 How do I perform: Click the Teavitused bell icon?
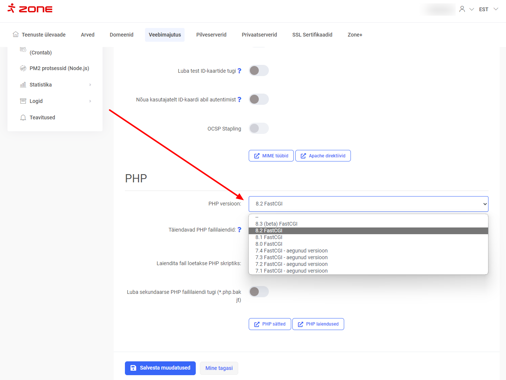(x=23, y=117)
